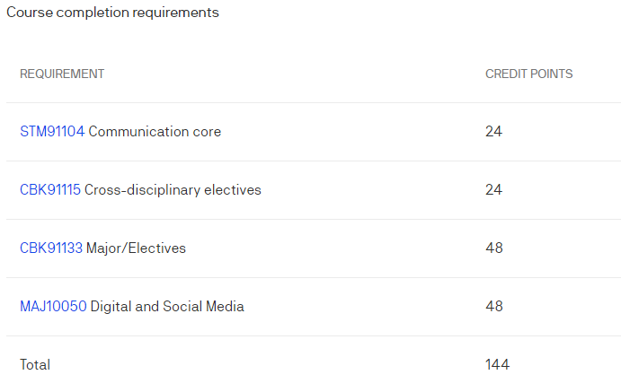Click the 48 credit points for Digital and Social Media
The width and height of the screenshot is (621, 392).
click(x=494, y=306)
